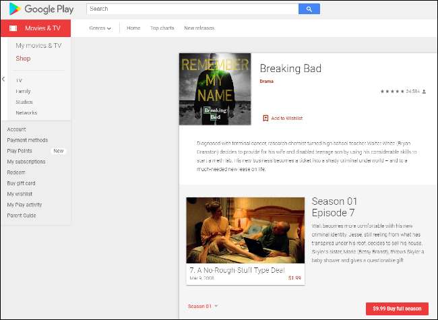This screenshot has width=438, height=320.
Task: Open Parent Guide link
Action: click(x=22, y=216)
